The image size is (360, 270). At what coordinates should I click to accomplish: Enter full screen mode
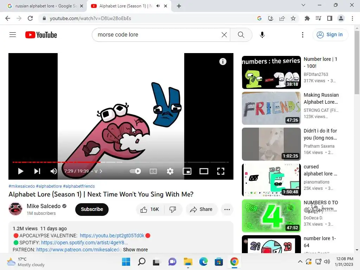pyautogui.click(x=221, y=171)
